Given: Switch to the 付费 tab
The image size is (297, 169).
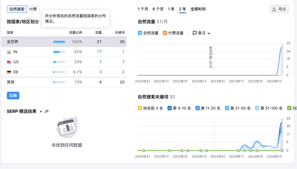Looking at the screenshot, I should (33, 9).
